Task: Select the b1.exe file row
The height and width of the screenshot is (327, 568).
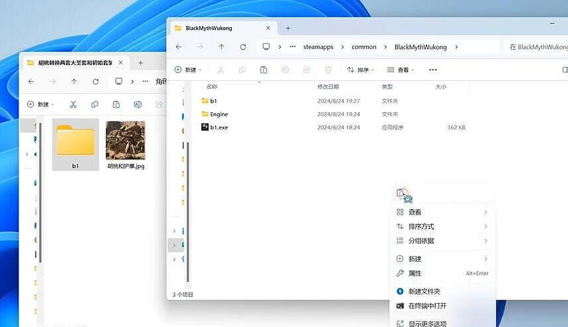Action: click(x=333, y=127)
